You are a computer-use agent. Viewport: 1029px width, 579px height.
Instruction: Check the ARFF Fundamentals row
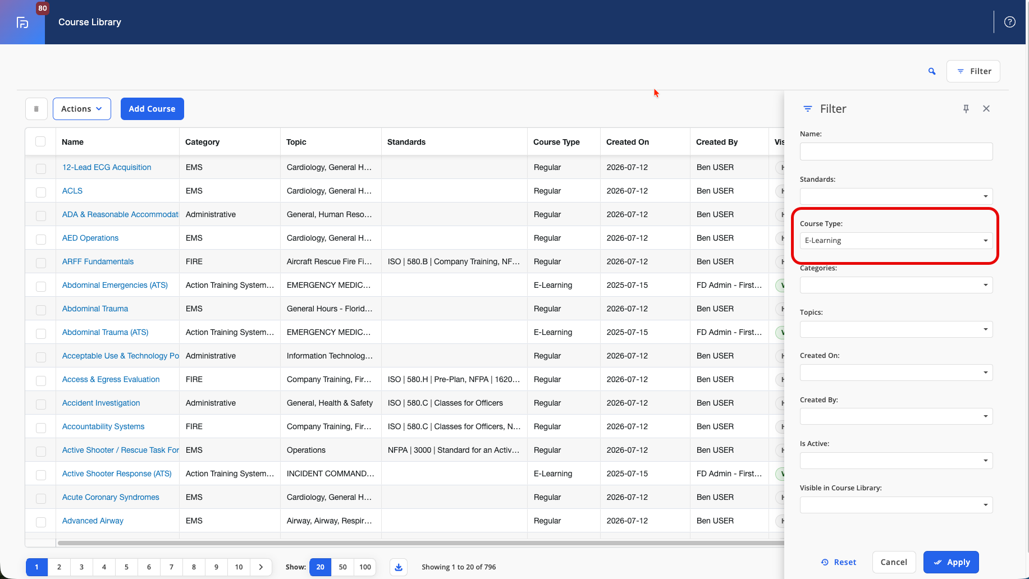pos(41,263)
